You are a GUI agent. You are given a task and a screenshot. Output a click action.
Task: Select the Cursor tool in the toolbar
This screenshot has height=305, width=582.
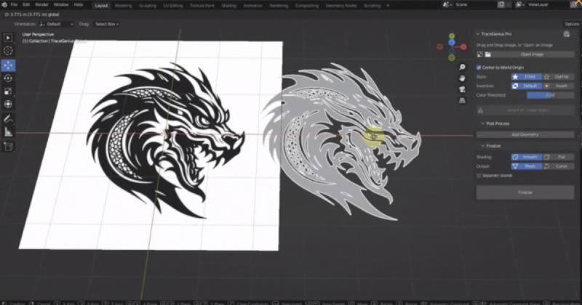click(8, 51)
